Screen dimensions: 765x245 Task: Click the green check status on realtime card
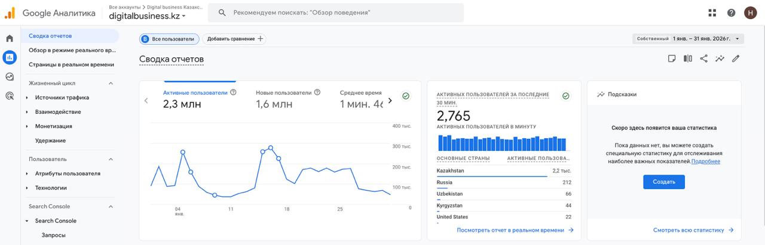tap(565, 96)
